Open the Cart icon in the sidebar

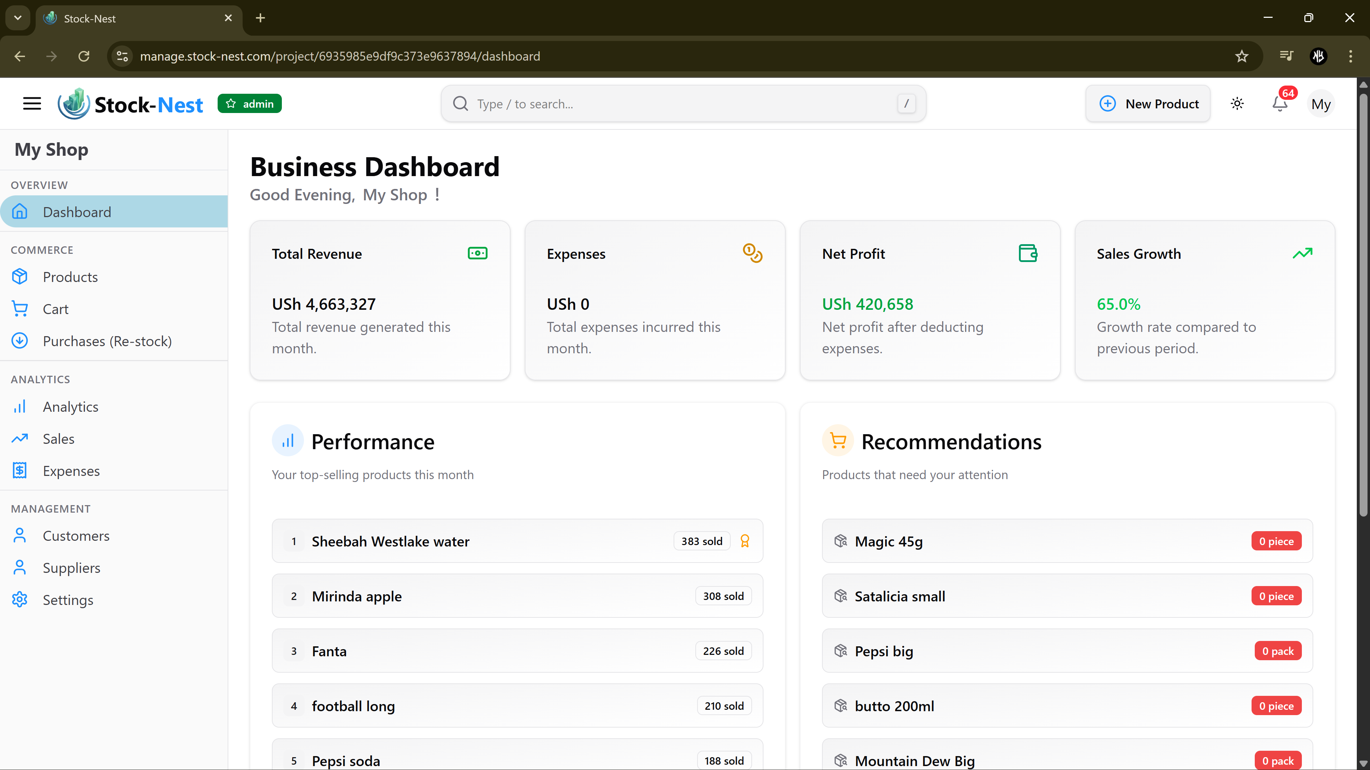[20, 309]
